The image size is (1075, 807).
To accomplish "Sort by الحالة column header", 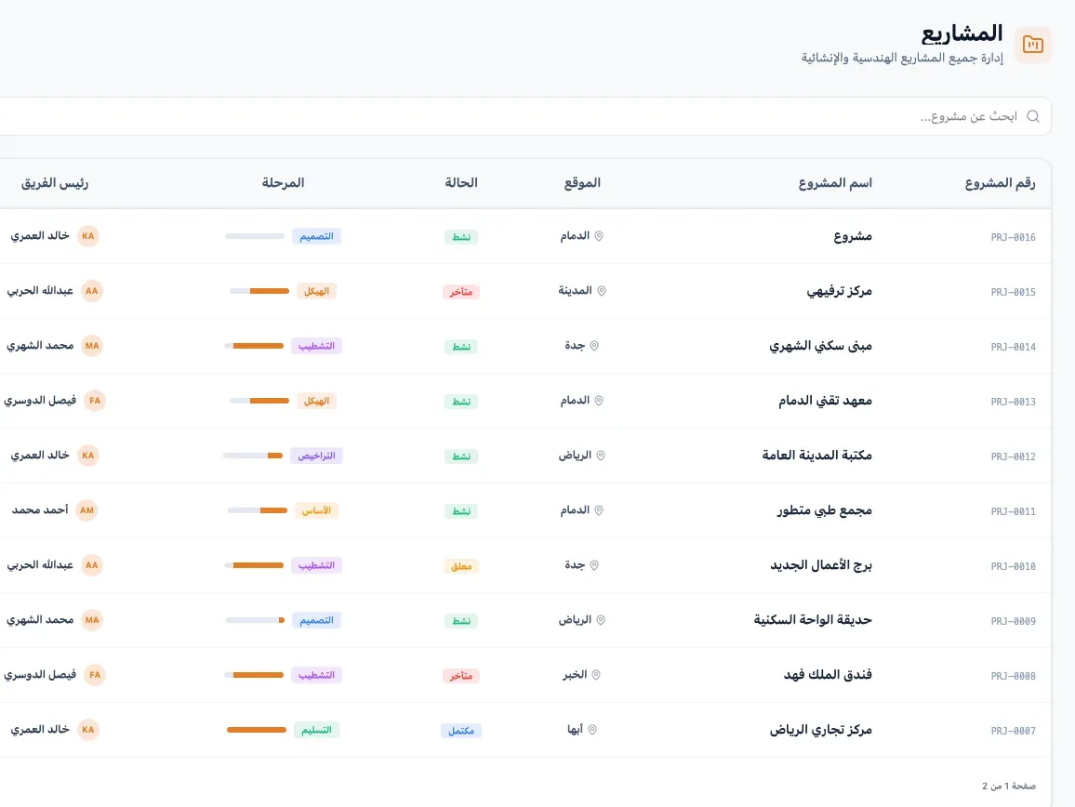I will point(460,183).
